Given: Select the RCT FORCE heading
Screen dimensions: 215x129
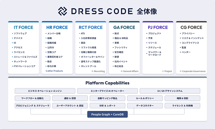Looking at the screenshot, I should (x=91, y=28).
